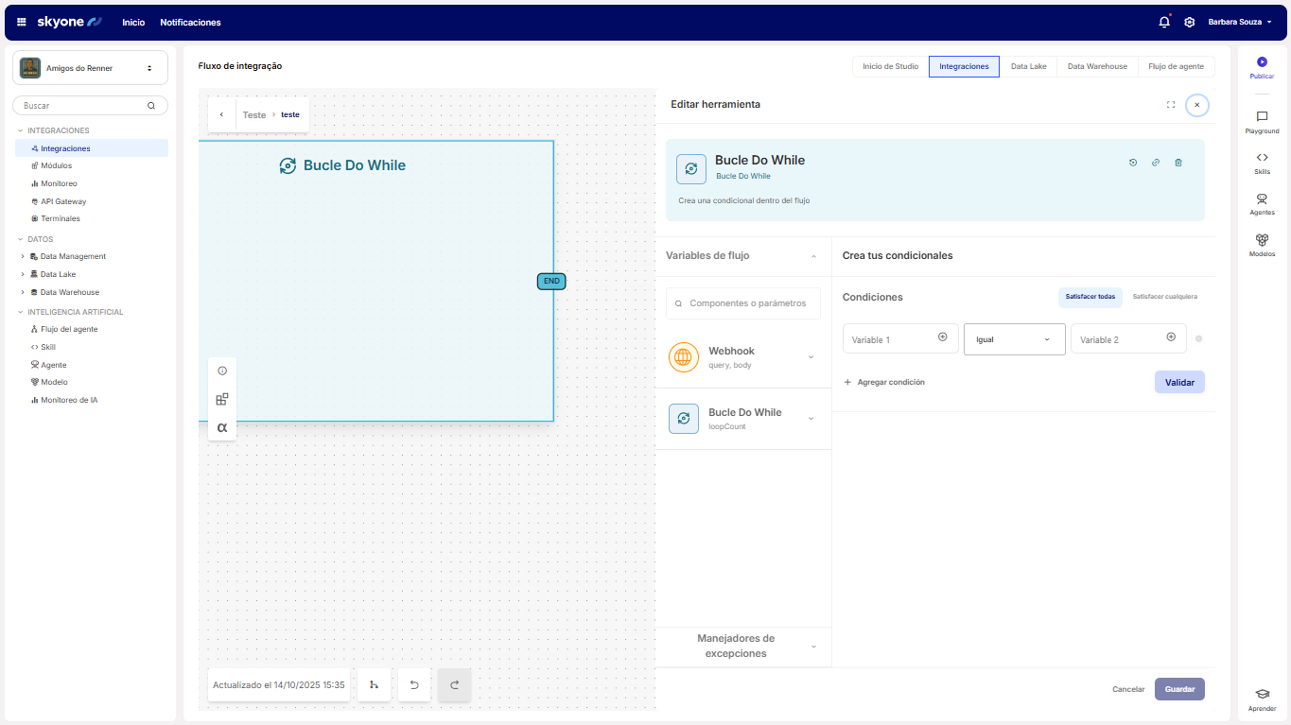Open the Igual operator dropdown

[x=1014, y=339]
